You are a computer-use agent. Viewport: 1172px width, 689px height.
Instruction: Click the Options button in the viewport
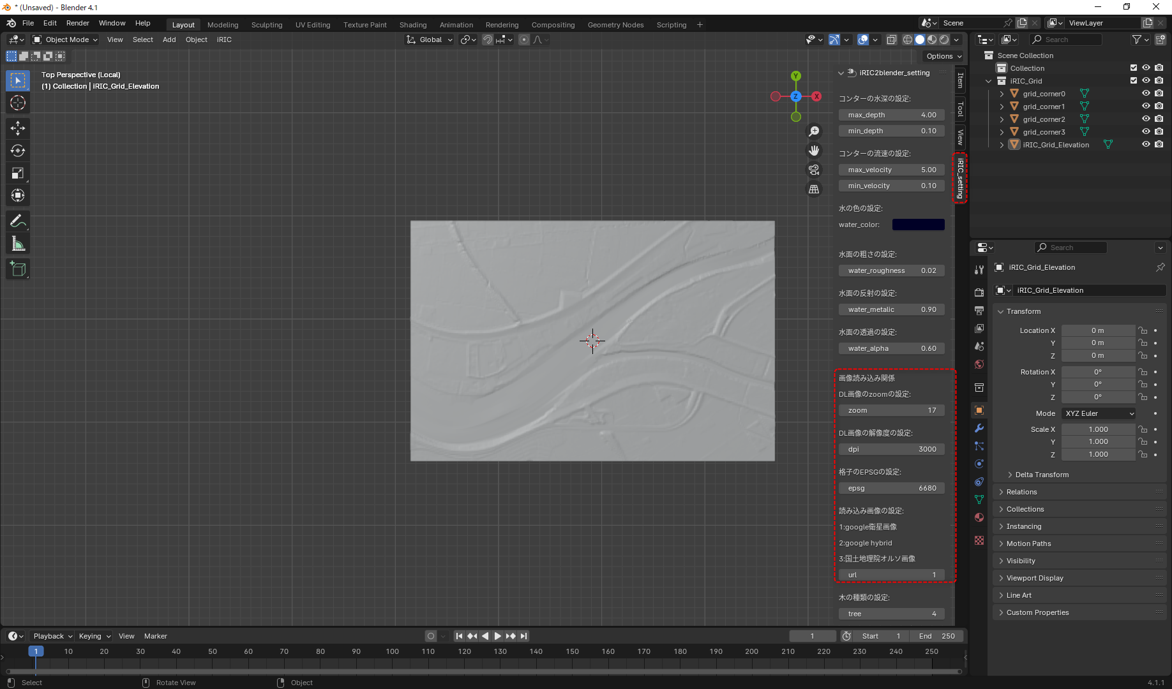[943, 56]
